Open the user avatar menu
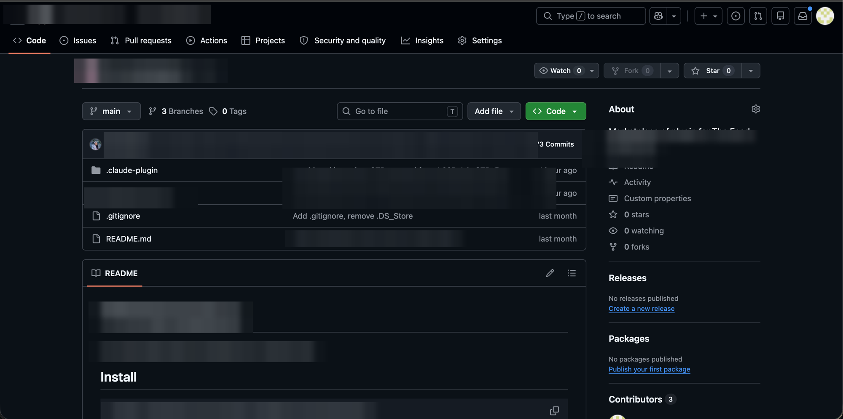Image resolution: width=843 pixels, height=419 pixels. tap(825, 16)
